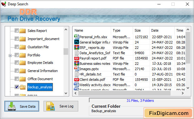The image size is (194, 119).
Task: Select the Payroll report.pdf file name
Action: click(93, 58)
